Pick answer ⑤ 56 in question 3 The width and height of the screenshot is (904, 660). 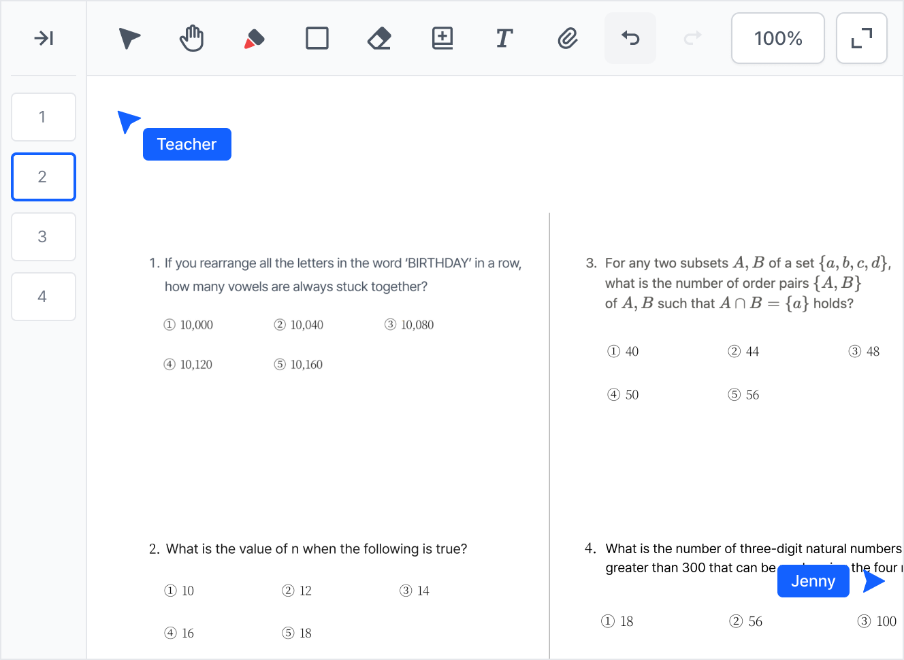pos(744,395)
